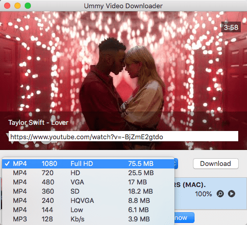The height and width of the screenshot is (225, 247).
Task: Close the Ummy Video Downloader window
Action: [7, 6]
